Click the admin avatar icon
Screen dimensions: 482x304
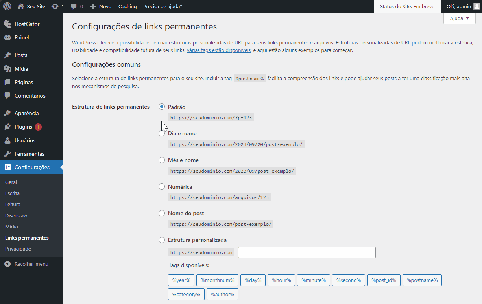pos(476,6)
